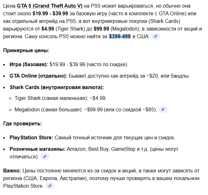Click the "Примерные цены:" heading
Screen dimensions: 208x195
point(26,50)
